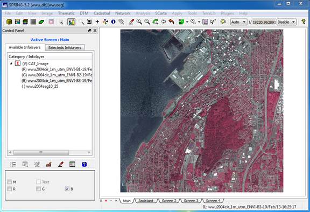The image size is (310, 212).
Task: Open the Database icon in toolbar
Action: point(9,22)
